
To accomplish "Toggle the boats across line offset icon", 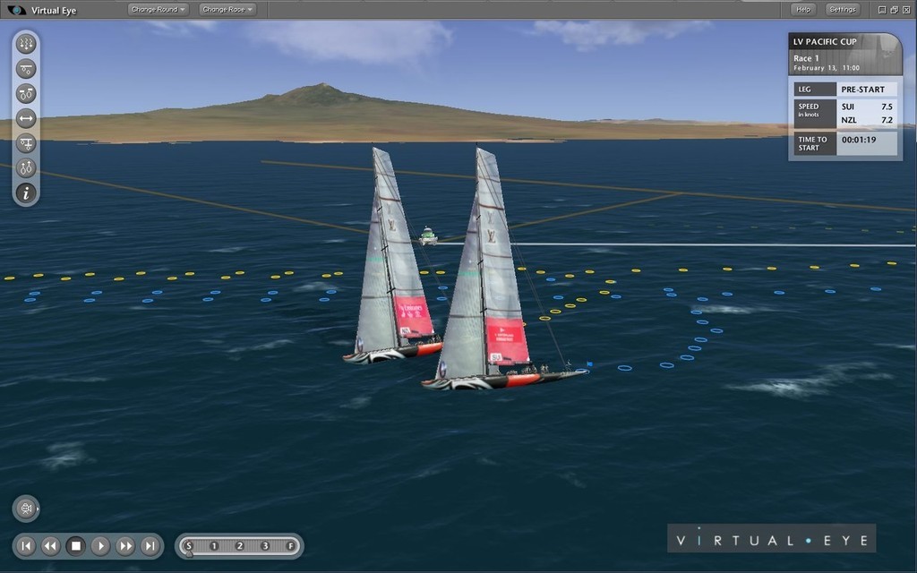I will pos(26,143).
